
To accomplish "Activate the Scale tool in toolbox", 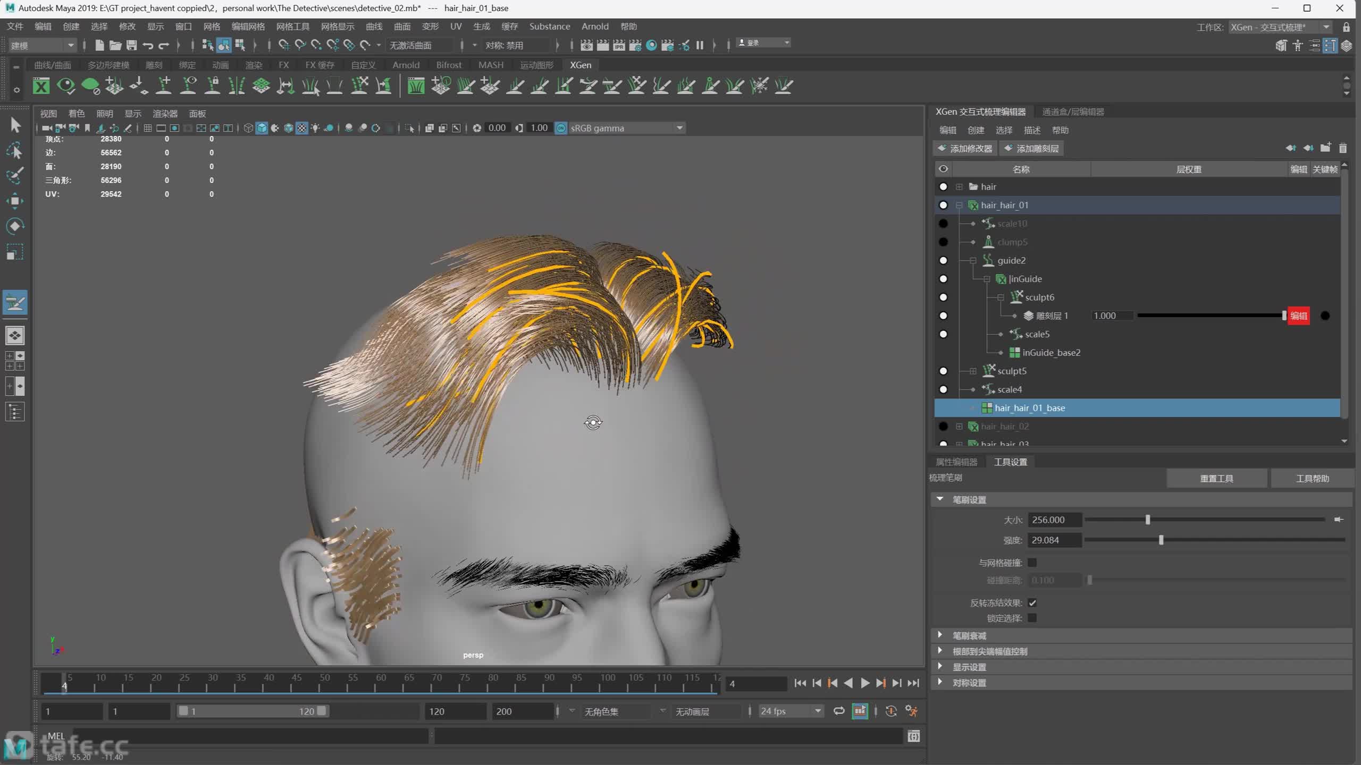I will tap(15, 252).
